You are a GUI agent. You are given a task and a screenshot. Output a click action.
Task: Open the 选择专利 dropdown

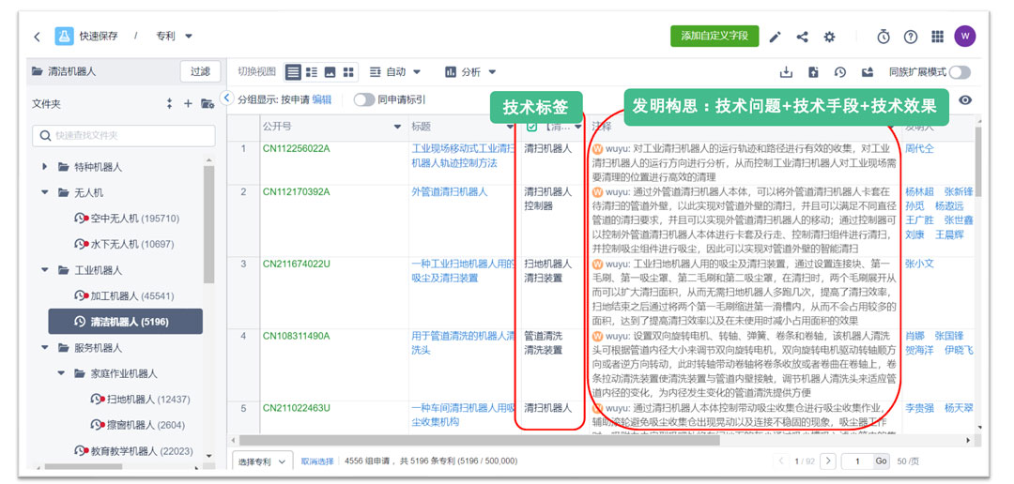click(261, 461)
